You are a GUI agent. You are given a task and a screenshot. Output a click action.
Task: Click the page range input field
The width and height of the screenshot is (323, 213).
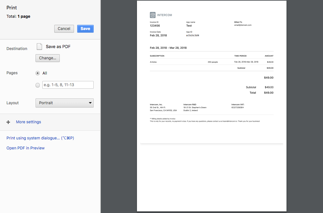pyautogui.click(x=68, y=85)
